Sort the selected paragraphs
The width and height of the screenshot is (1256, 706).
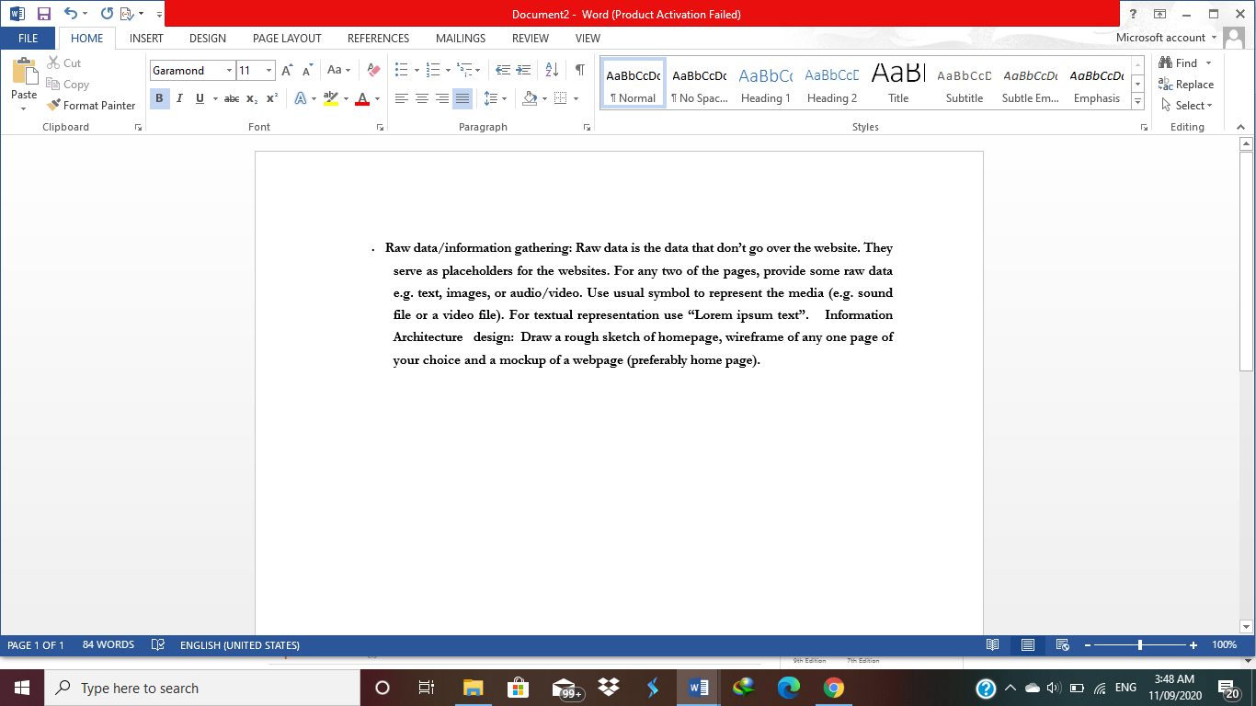coord(552,71)
